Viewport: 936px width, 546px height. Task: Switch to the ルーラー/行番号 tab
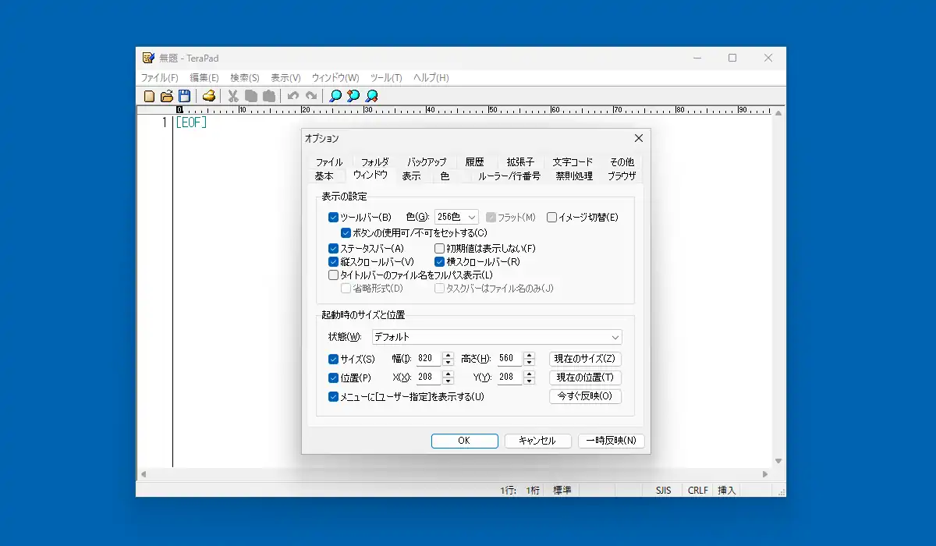point(509,176)
